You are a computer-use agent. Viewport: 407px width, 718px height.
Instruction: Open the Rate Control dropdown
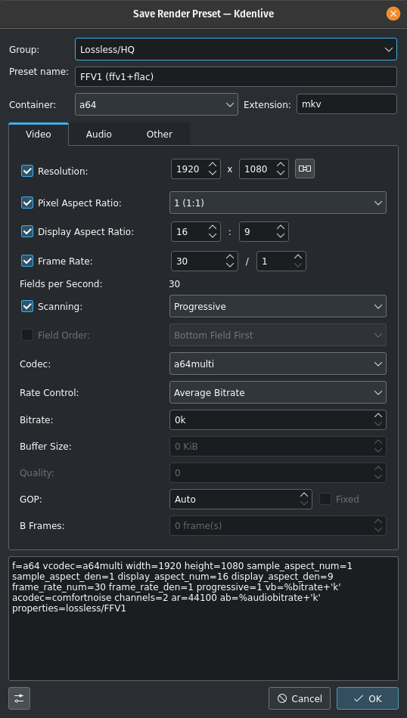[x=278, y=392]
